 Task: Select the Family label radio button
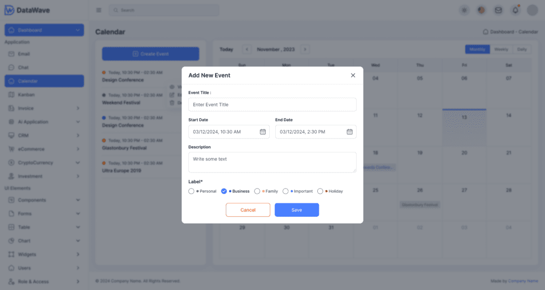click(x=258, y=191)
